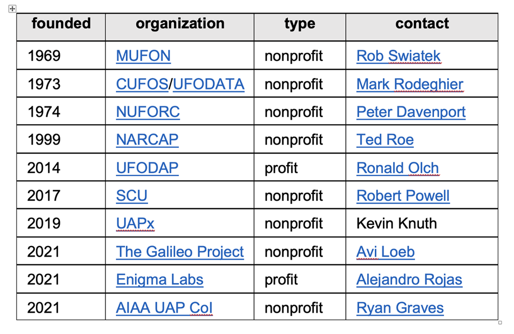Viewport: 514px width, 334px height.
Task: Open Rob Swiatek contact link
Action: (x=399, y=55)
